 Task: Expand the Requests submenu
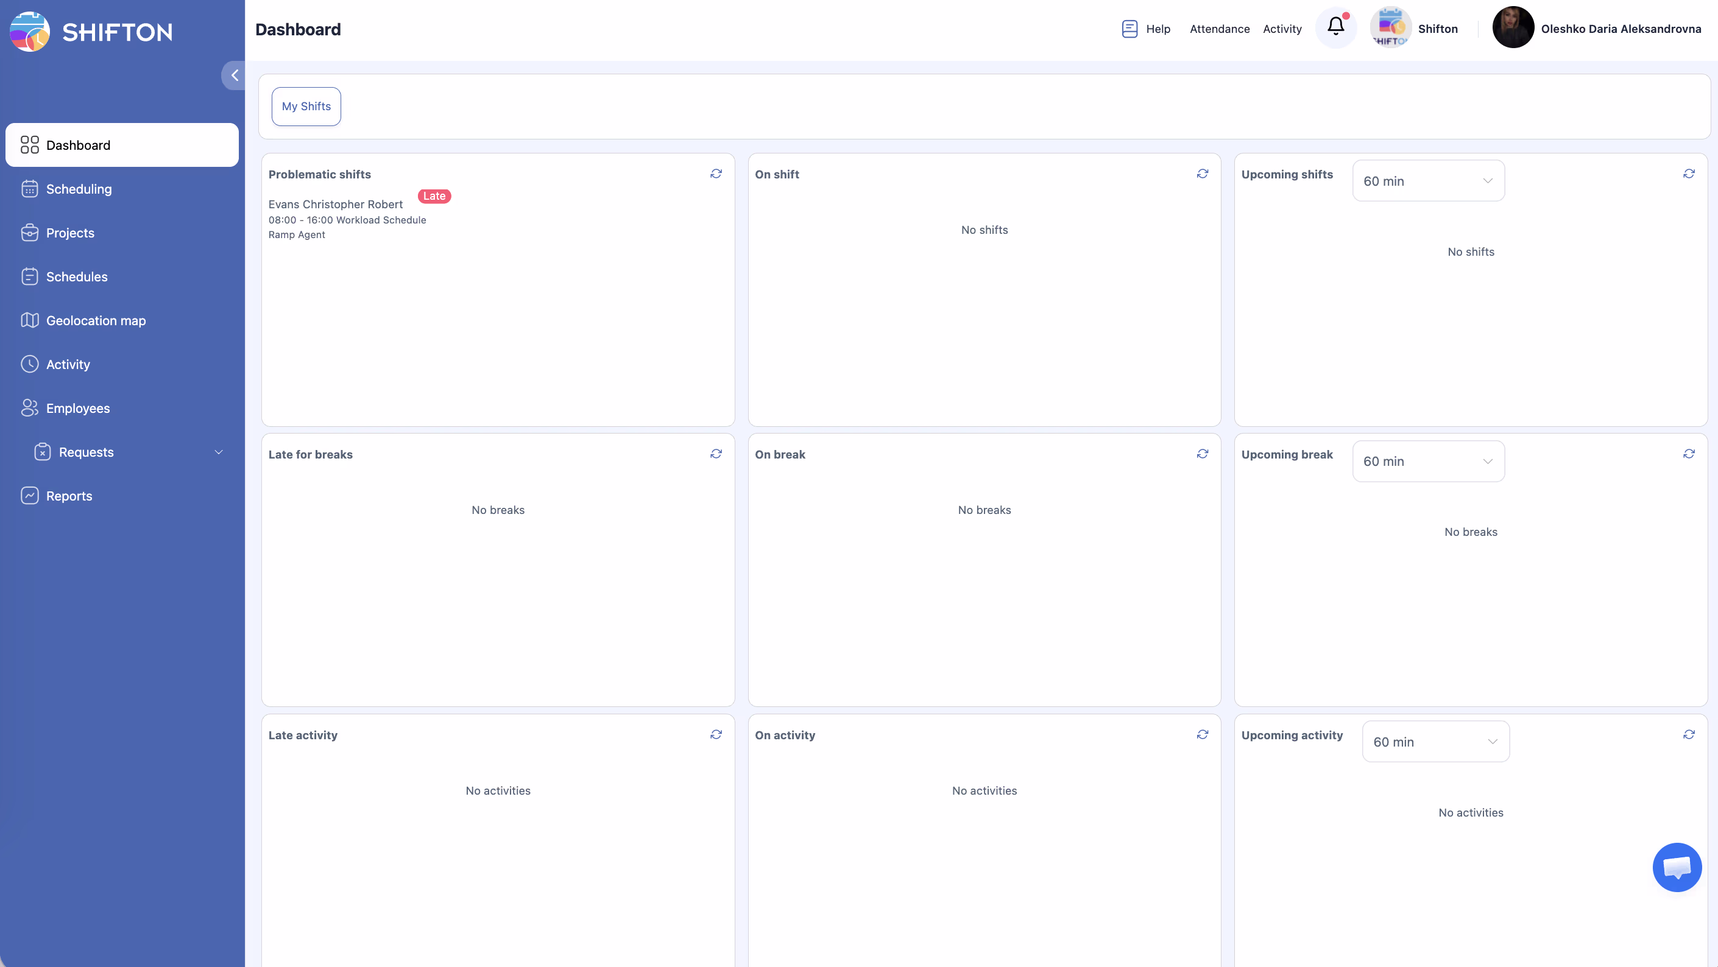point(218,452)
